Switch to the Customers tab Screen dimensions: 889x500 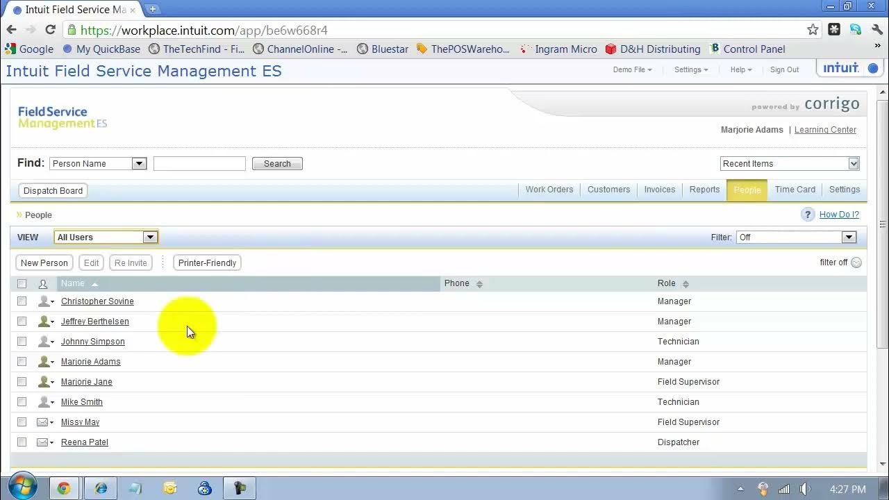point(608,190)
